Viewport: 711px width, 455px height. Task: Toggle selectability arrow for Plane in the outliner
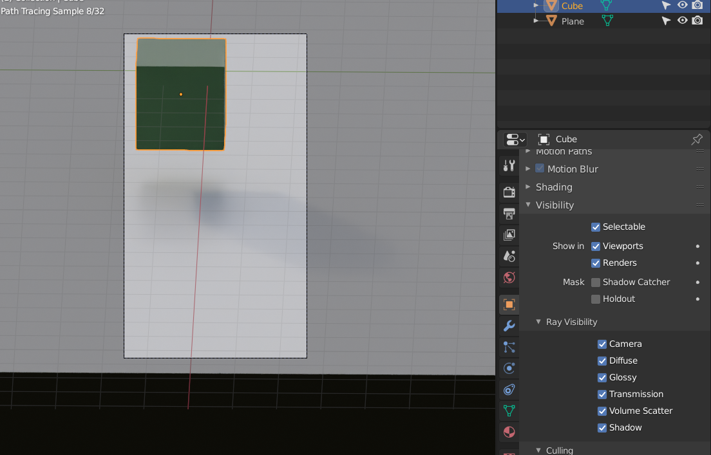coord(666,21)
